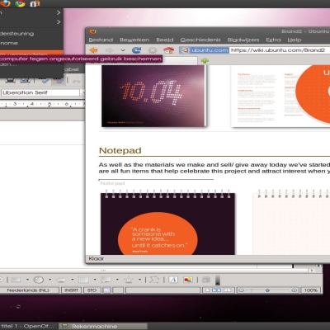Open Fontwork Gallery icon
330x330 pixels.
click(173, 280)
